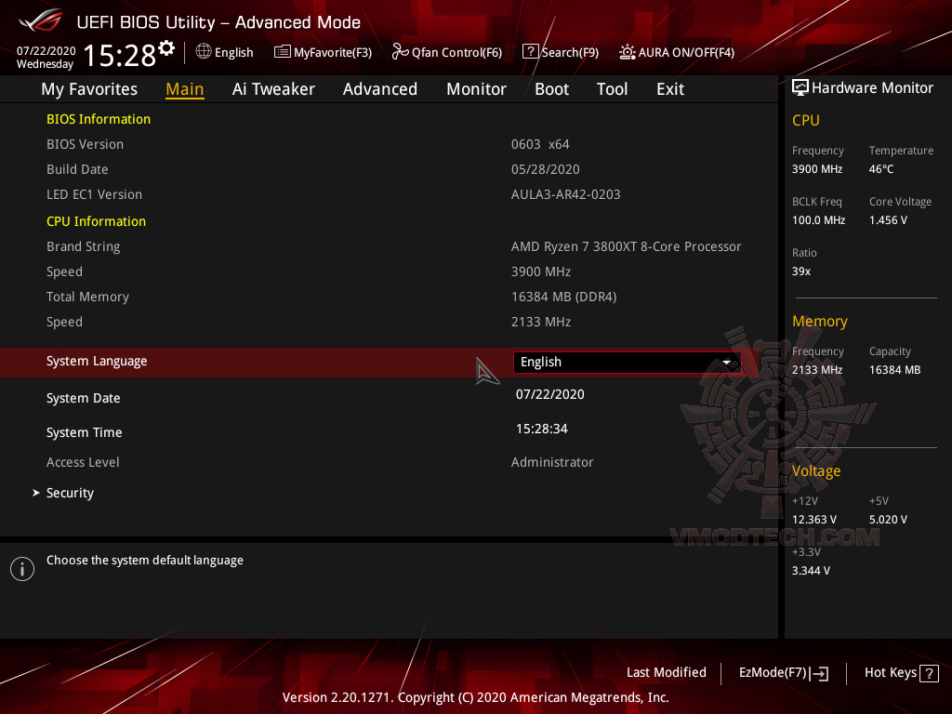Click the Hardware Monitor panel icon
952x714 pixels.
(800, 87)
